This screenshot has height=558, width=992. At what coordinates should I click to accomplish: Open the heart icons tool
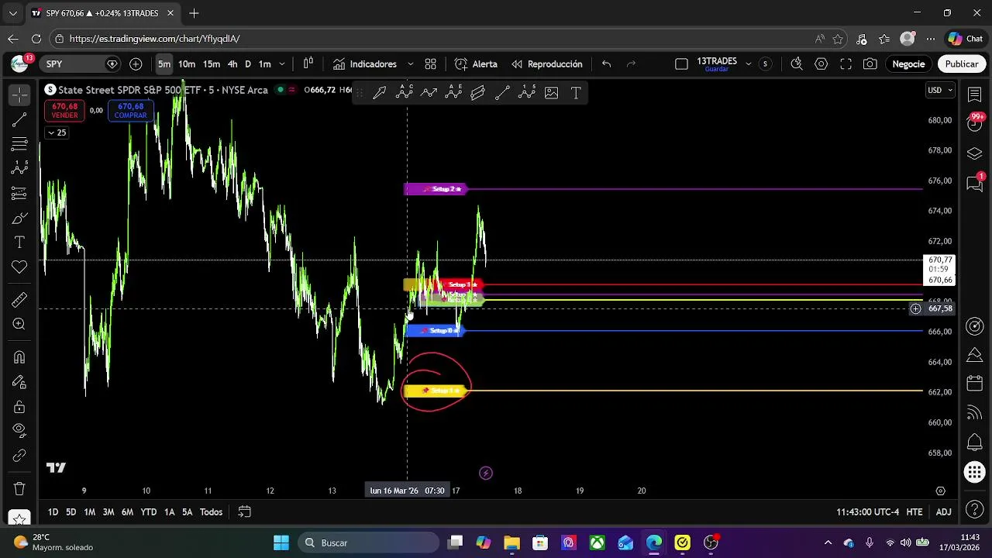[19, 267]
